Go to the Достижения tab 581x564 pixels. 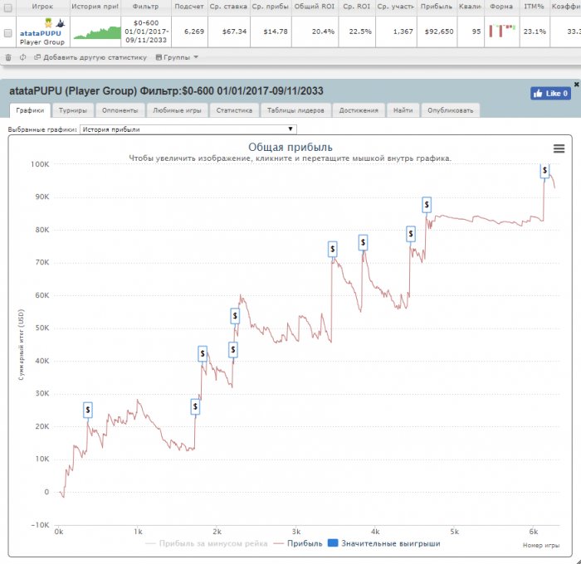pyautogui.click(x=359, y=110)
